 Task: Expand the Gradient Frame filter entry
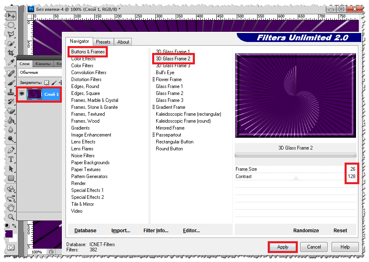tap(154, 107)
